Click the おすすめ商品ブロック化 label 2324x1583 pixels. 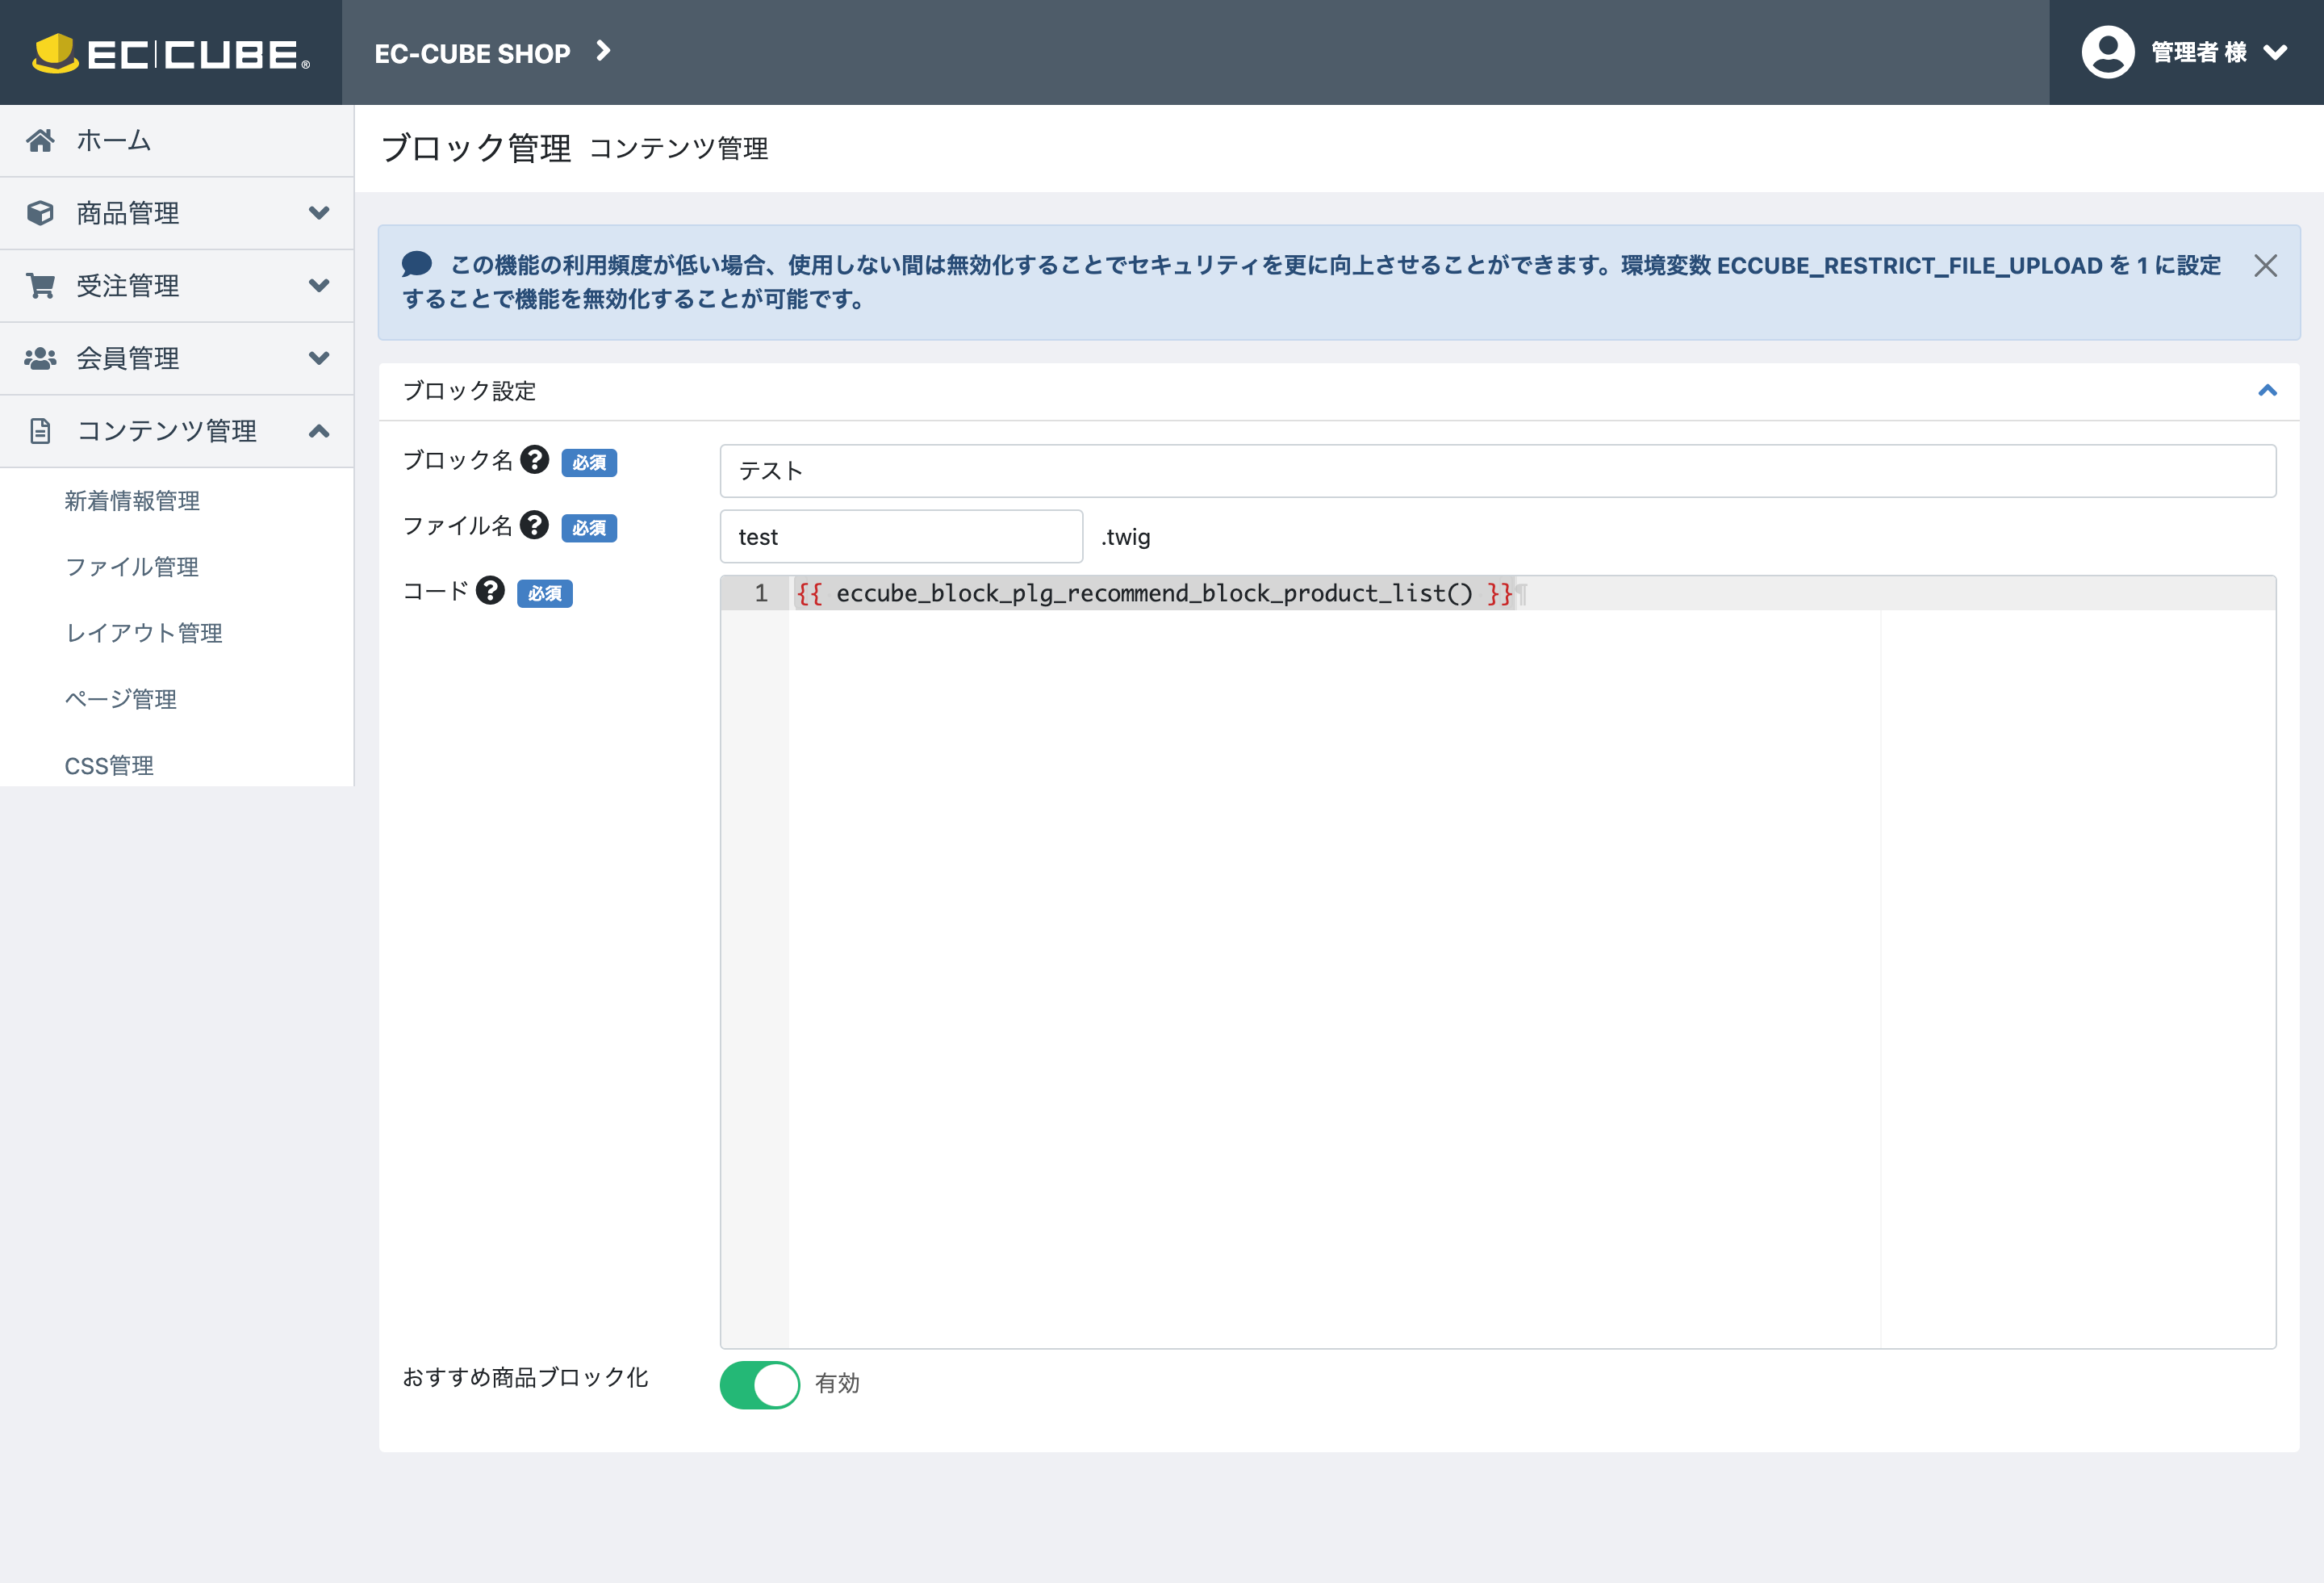pyautogui.click(x=525, y=1377)
